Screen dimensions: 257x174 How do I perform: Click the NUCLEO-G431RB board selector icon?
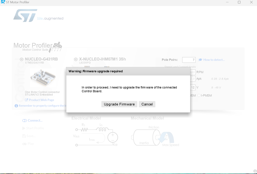point(21,59)
